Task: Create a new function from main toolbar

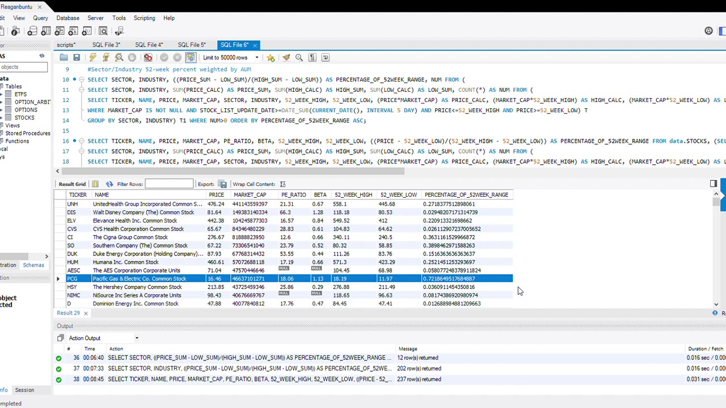Action: click(87, 31)
